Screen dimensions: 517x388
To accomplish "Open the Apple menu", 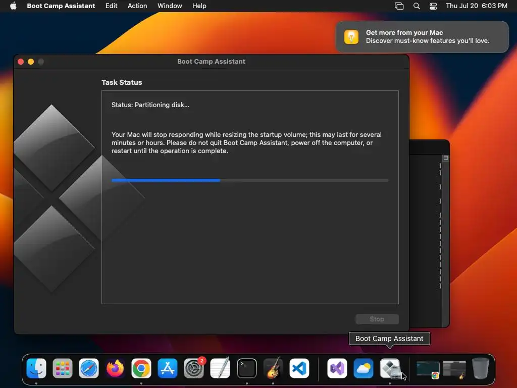I will 13,6.
